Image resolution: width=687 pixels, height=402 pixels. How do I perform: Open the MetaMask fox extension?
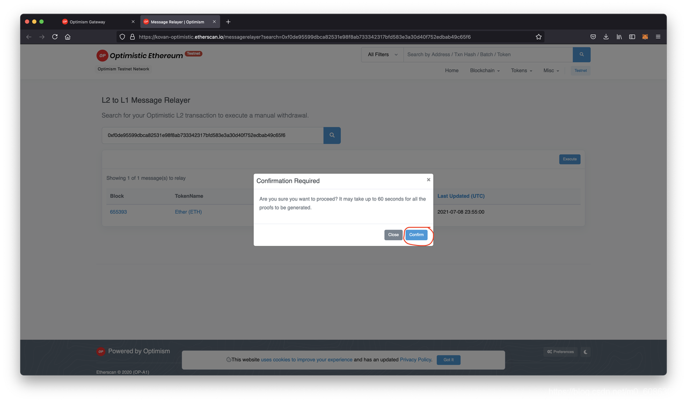645,37
